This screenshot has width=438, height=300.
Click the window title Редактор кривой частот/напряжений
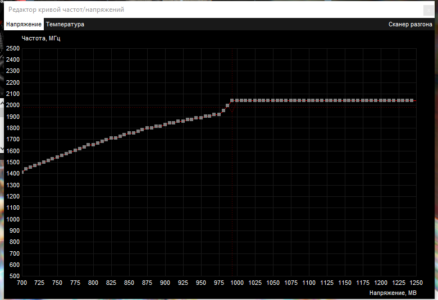pyautogui.click(x=66, y=10)
